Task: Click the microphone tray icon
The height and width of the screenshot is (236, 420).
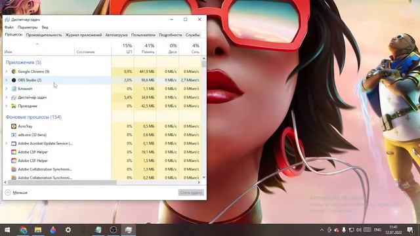Action: coord(344,230)
